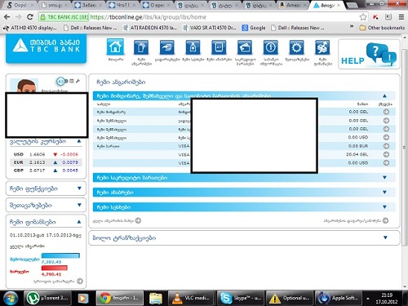Open the home icon in the bank navigation
The width and height of the screenshot is (408, 306).
115,47
